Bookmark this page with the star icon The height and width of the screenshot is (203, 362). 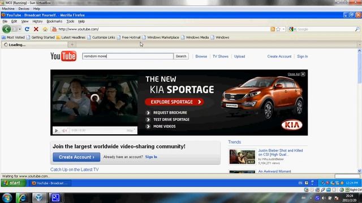(278, 29)
